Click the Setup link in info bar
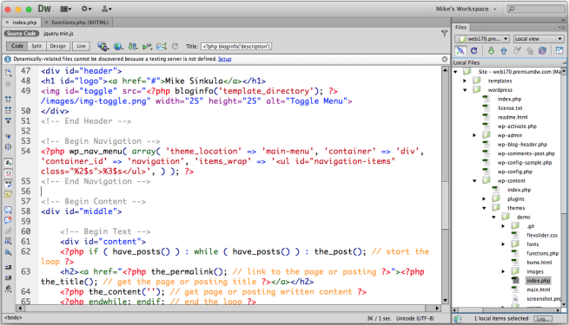569x325 pixels. (224, 59)
